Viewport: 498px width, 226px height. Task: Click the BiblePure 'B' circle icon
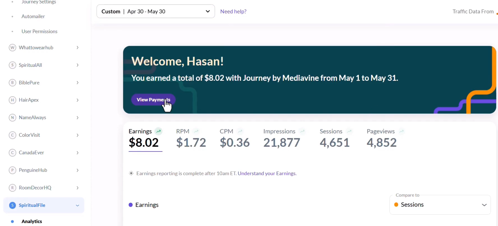tap(12, 83)
